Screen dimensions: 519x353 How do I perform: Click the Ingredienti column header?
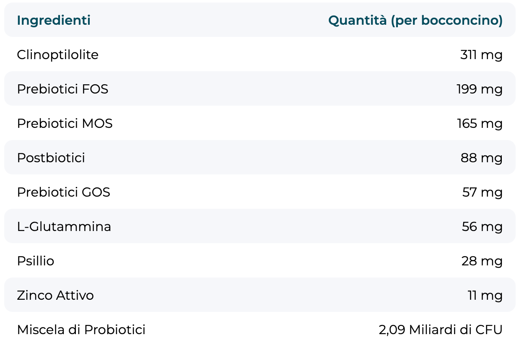click(x=54, y=20)
